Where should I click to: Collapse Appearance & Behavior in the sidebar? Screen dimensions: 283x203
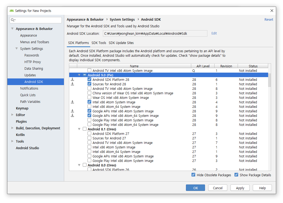[12, 29]
